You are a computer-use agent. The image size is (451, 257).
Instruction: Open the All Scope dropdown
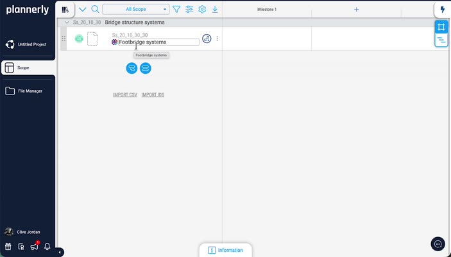coord(136,9)
